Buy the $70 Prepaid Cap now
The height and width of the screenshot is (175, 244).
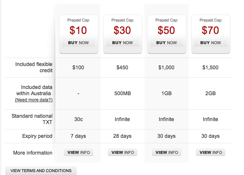[x=210, y=43]
